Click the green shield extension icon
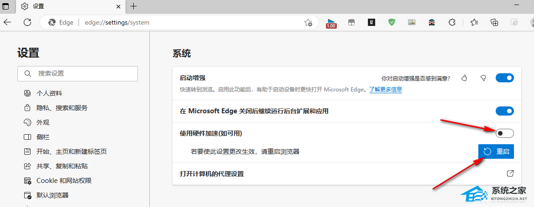 click(392, 22)
